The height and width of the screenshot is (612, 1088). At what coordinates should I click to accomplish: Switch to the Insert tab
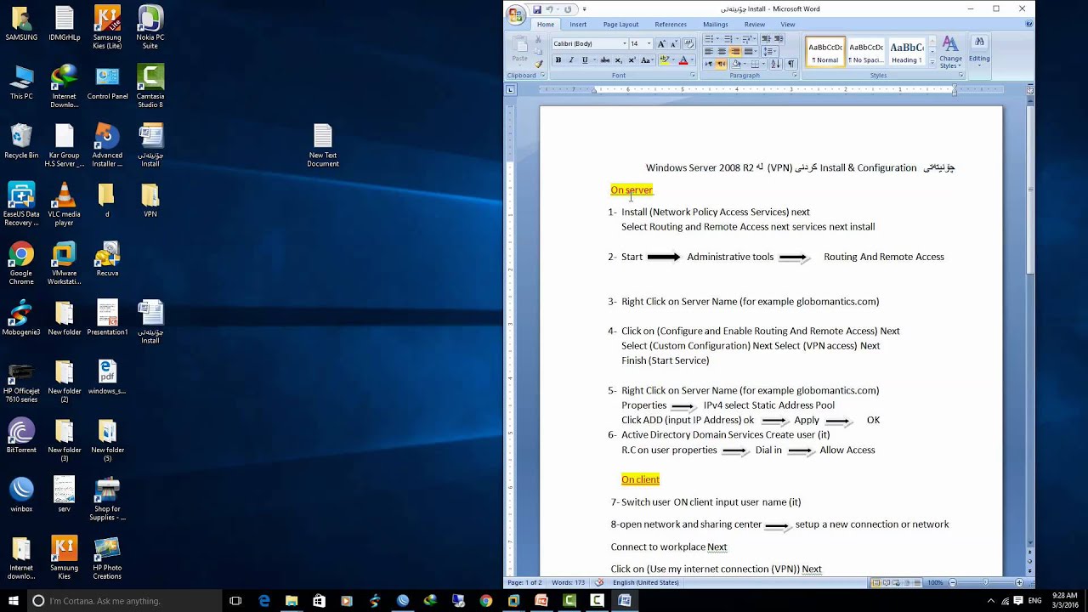(578, 24)
